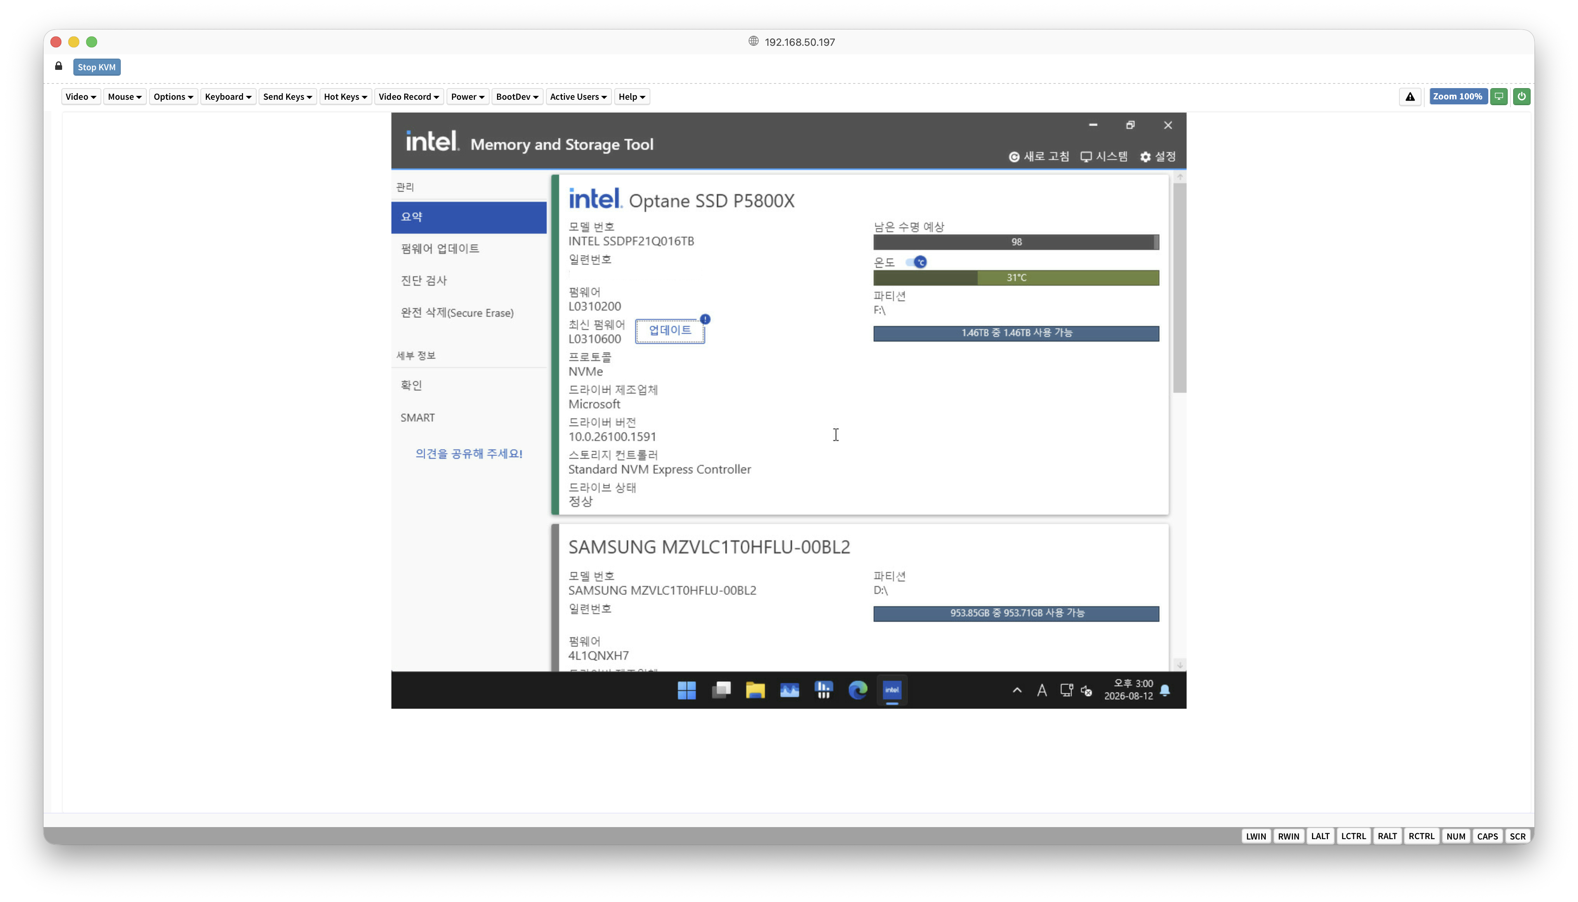Viewport: 1578px width, 902px height.
Task: Click the 업데이트 firmware button
Action: [670, 331]
